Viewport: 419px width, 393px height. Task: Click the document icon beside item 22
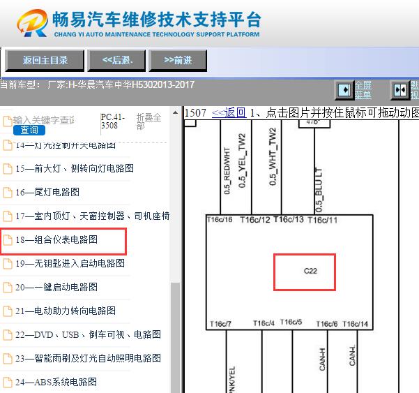(x=8, y=334)
